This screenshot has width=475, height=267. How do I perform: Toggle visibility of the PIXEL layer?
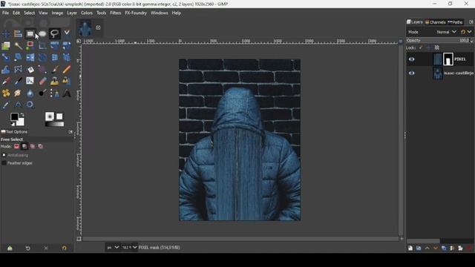coord(411,59)
